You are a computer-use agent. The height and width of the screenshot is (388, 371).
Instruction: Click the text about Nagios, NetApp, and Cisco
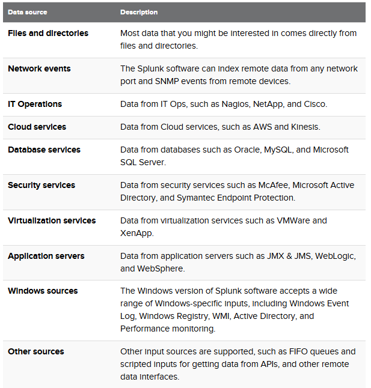[224, 104]
